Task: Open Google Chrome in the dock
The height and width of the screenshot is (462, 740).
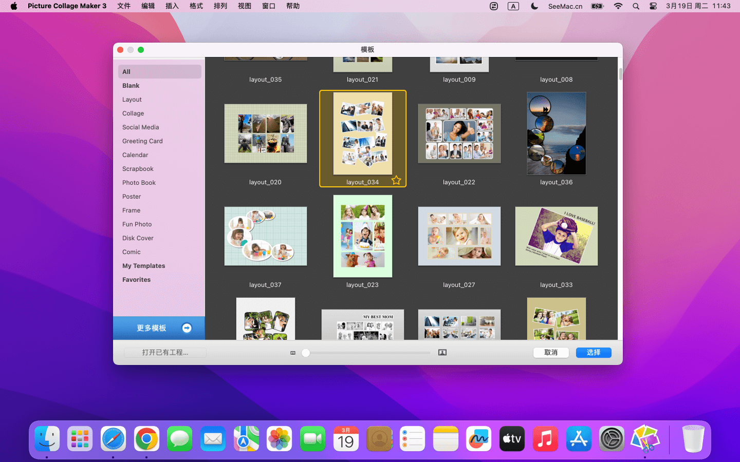Action: pyautogui.click(x=146, y=439)
